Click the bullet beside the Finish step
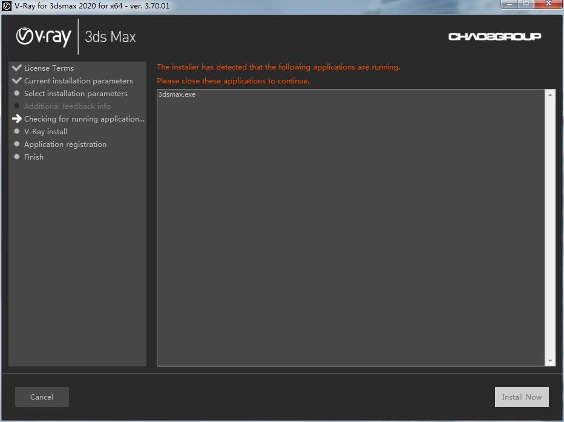 (17, 157)
